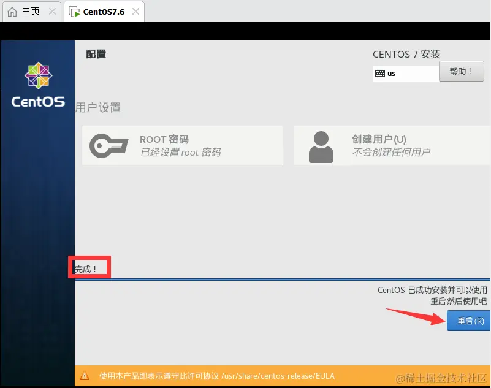Click 不会创建任何用户 status text
Screen dimensions: 491x388
[391, 152]
